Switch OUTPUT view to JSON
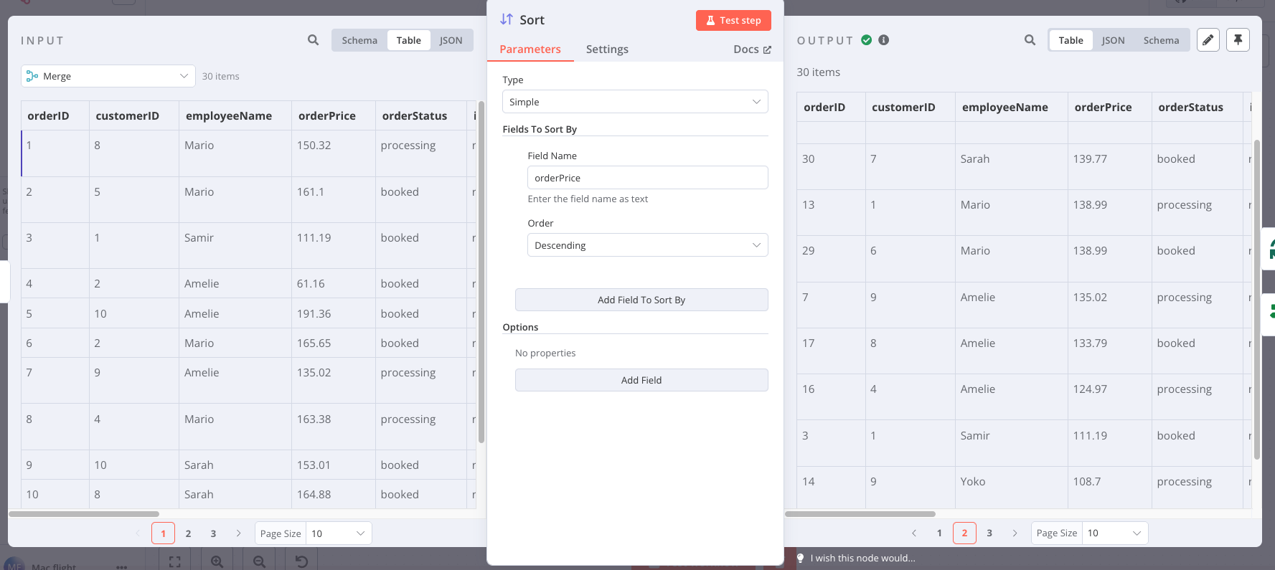The width and height of the screenshot is (1275, 570). (x=1114, y=40)
